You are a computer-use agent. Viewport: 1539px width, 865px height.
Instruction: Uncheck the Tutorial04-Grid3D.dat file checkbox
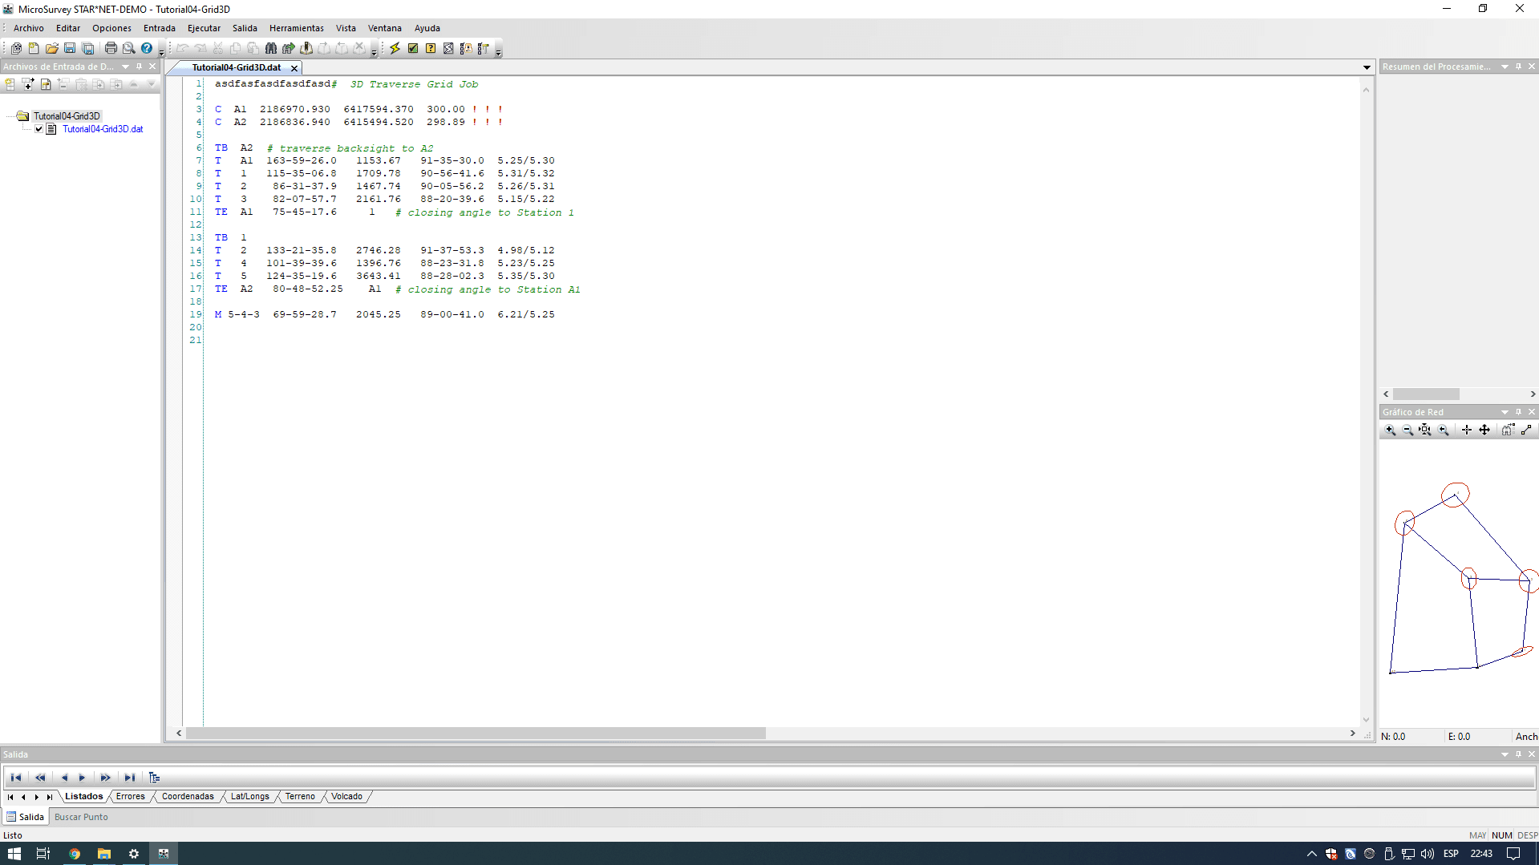pos(38,129)
